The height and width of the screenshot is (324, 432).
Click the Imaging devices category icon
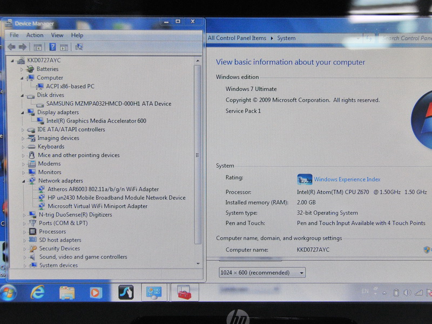tap(31, 138)
